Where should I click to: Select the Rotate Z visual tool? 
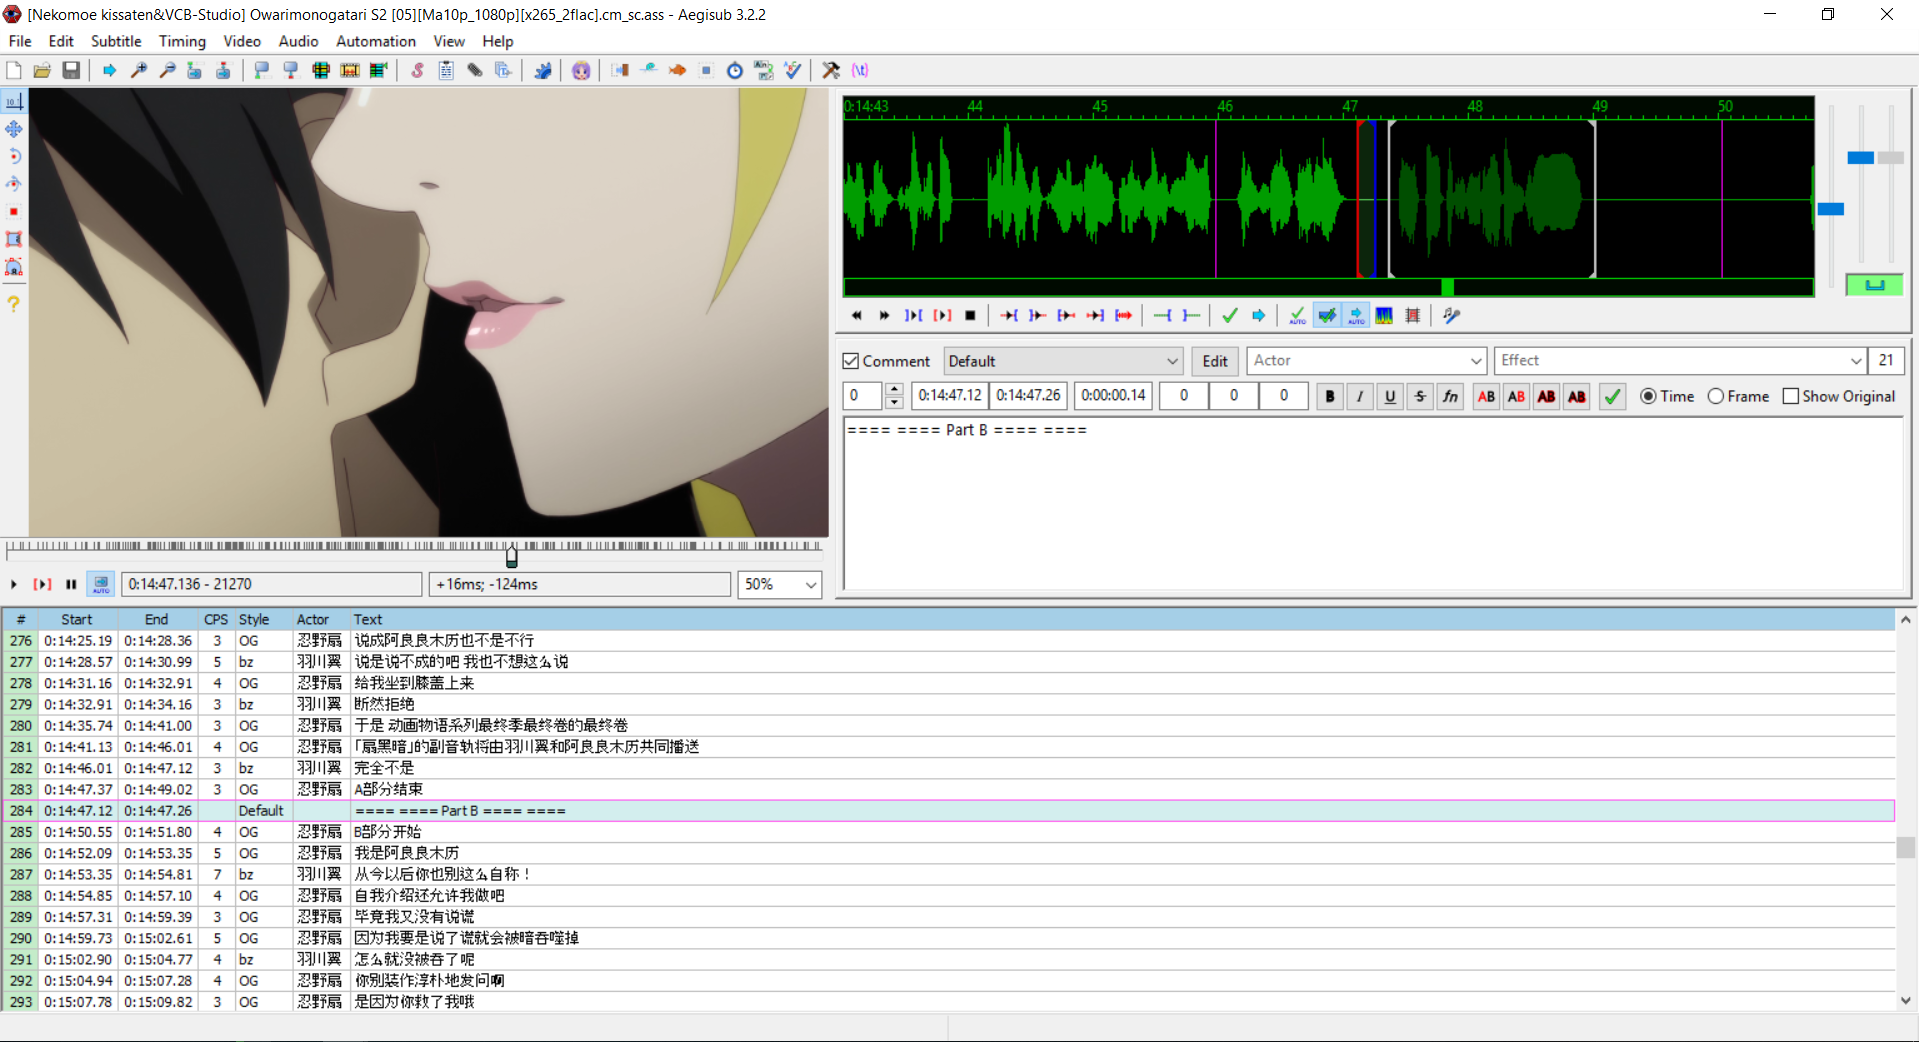(x=14, y=156)
